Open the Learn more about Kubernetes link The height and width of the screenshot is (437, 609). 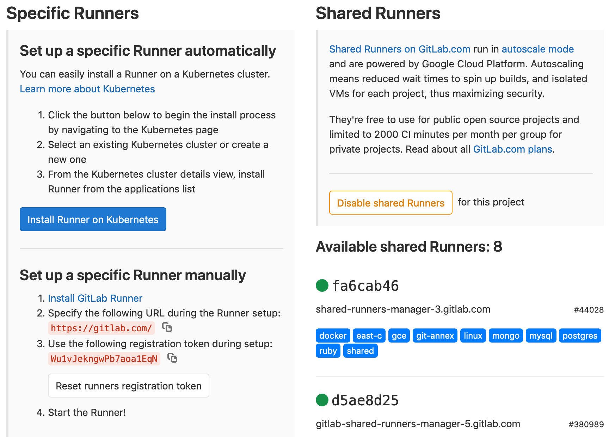pos(87,89)
